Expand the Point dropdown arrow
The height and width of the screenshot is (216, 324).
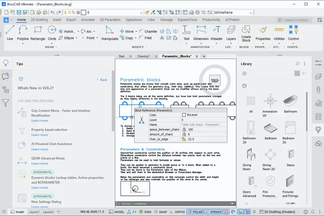pos(97,38)
